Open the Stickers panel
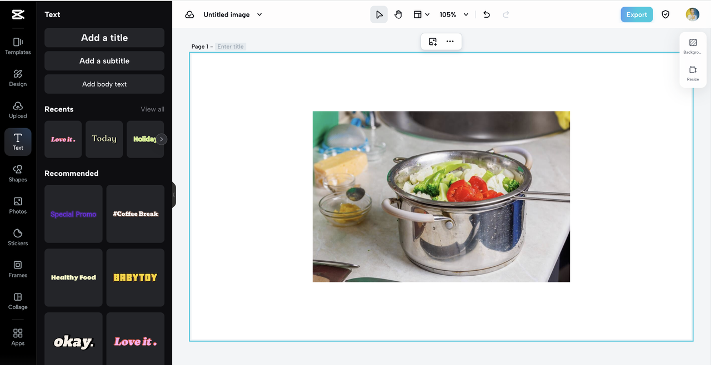Viewport: 711px width, 365px height. pos(18,237)
